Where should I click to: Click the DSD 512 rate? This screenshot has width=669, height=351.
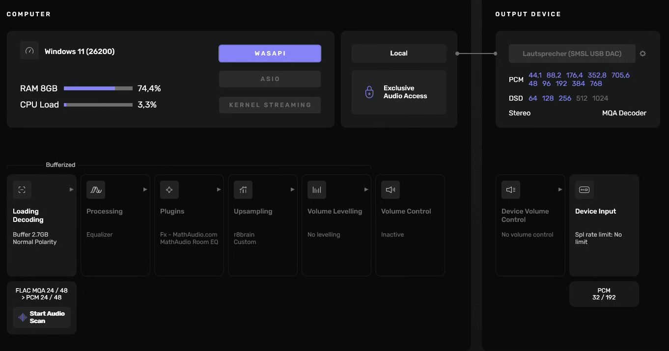[582, 98]
